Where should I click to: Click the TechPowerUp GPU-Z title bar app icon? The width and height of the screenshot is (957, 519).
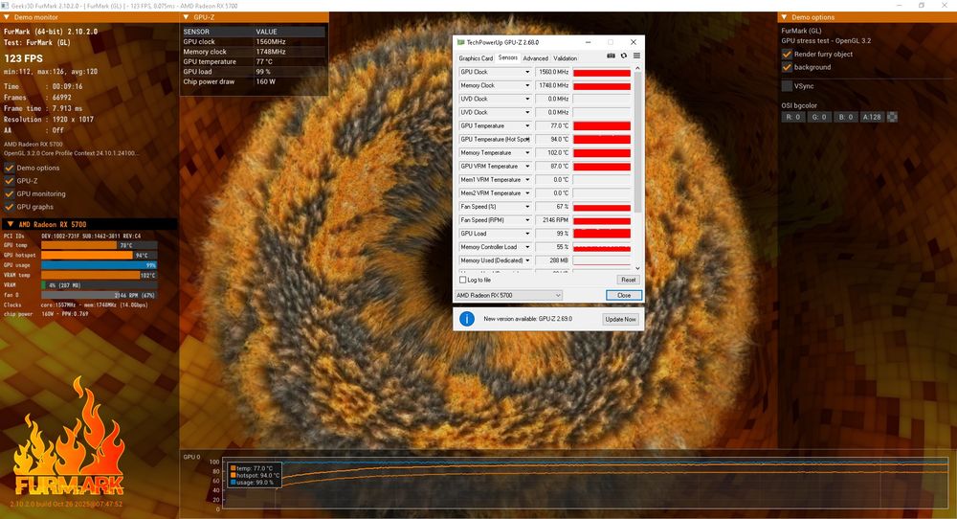pos(461,42)
